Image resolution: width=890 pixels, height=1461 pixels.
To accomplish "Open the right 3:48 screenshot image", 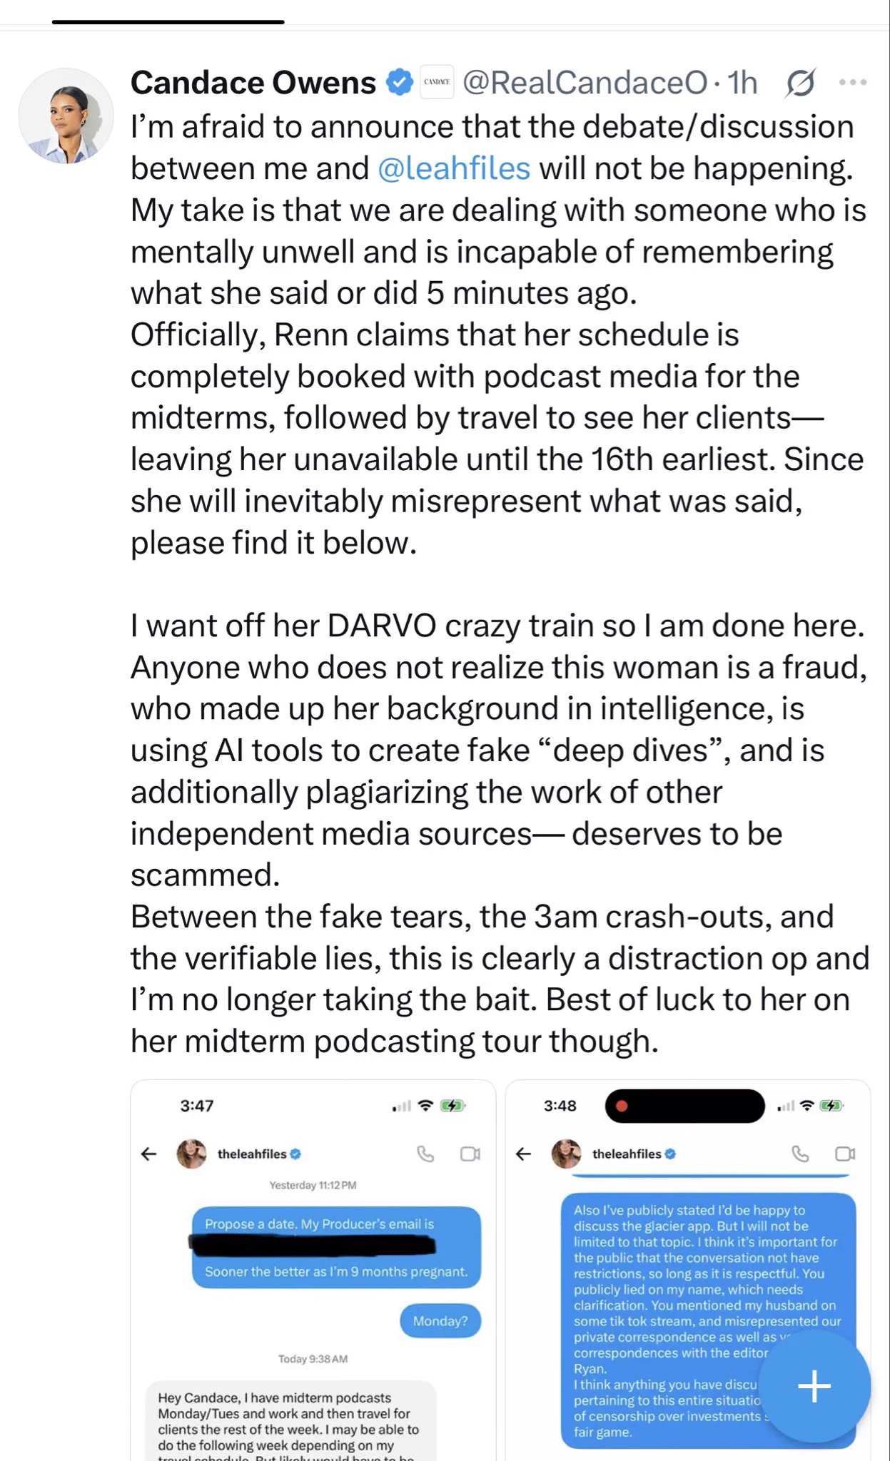I will 688,1270.
